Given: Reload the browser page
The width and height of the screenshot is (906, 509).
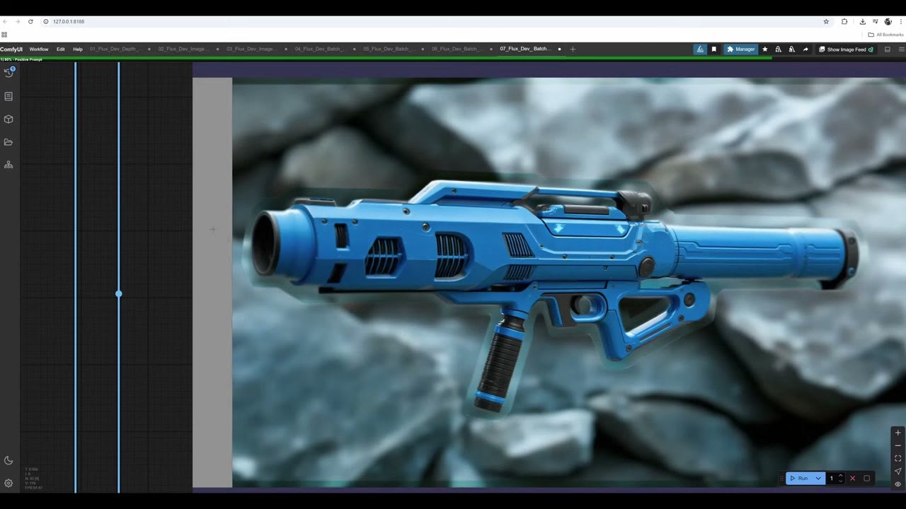Looking at the screenshot, I should (x=30, y=22).
